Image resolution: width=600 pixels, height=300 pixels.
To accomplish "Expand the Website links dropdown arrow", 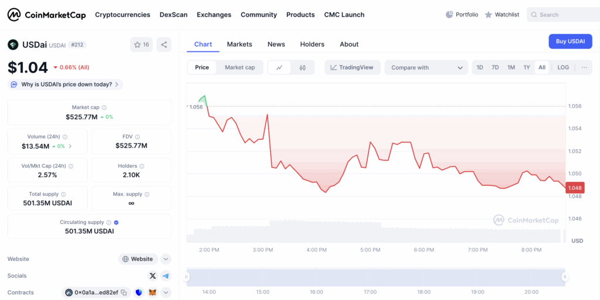I will [166, 259].
